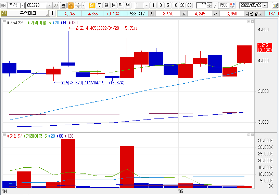The image size is (279, 195).
Task: Click the 최저:3,670 low price annotation
Action: pos(89,83)
